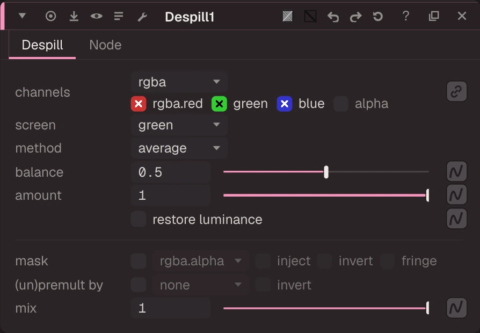
Task: Click the mix value field
Action: (171, 308)
